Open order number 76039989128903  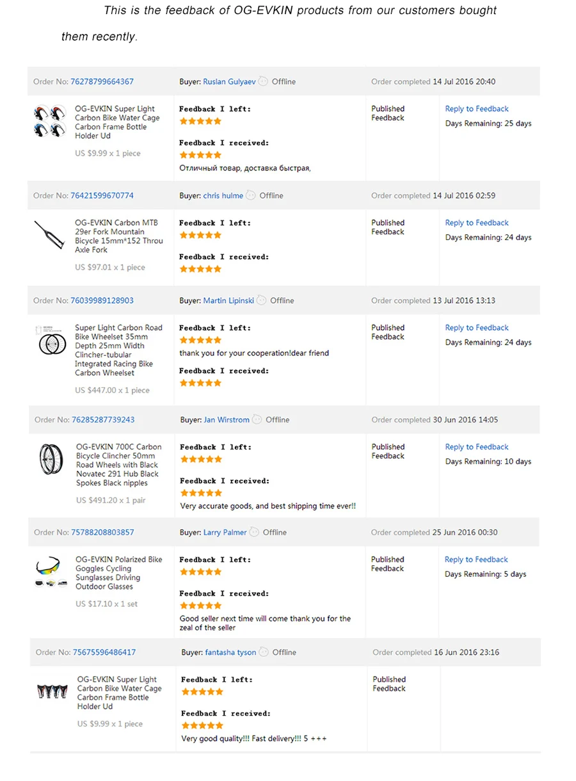point(102,300)
